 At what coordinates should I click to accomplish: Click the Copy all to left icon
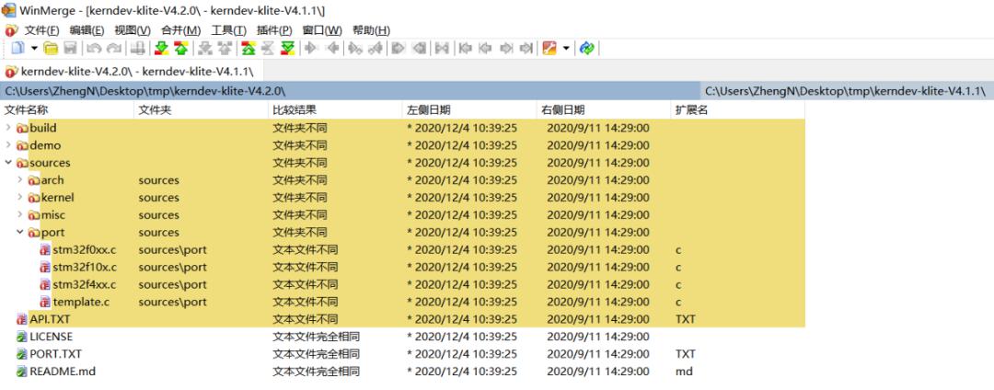[x=419, y=48]
